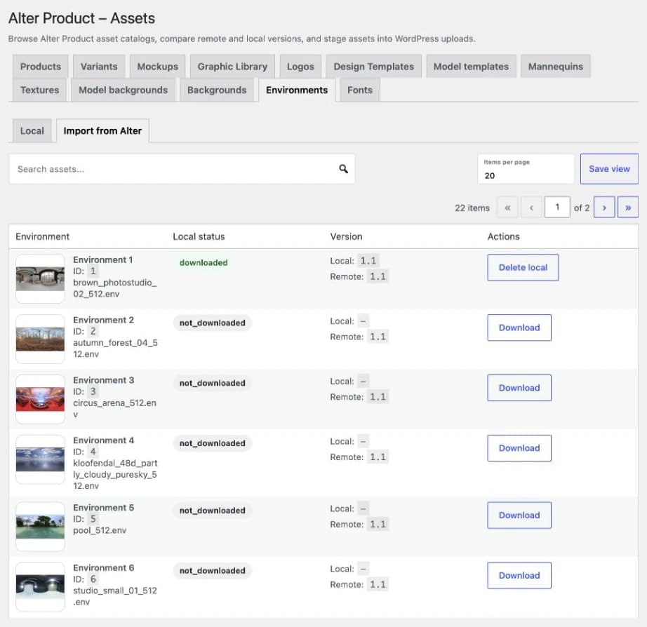Switch to the Variants tab
The image size is (647, 627).
99,67
